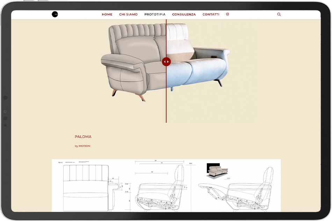Screen dimensions: 332x221
Task: Click the black circle site logo
Action: click(55, 14)
